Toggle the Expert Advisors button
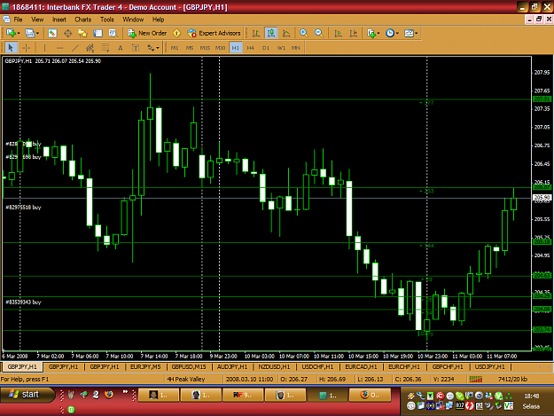The height and width of the screenshot is (416, 554). [x=215, y=33]
